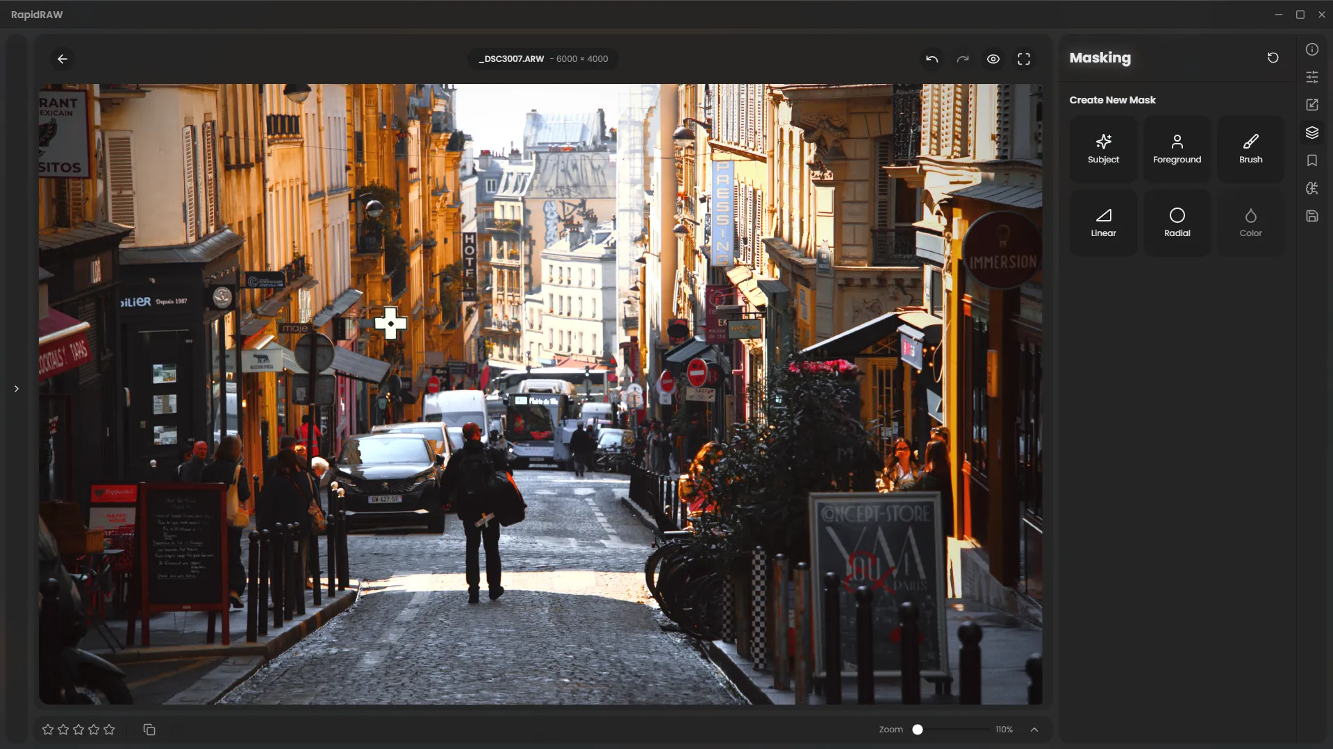Switch to the Masks layers tab
This screenshot has width=1333, height=749.
(x=1311, y=133)
